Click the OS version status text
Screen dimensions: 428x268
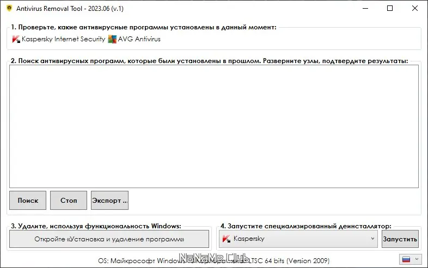(213, 261)
